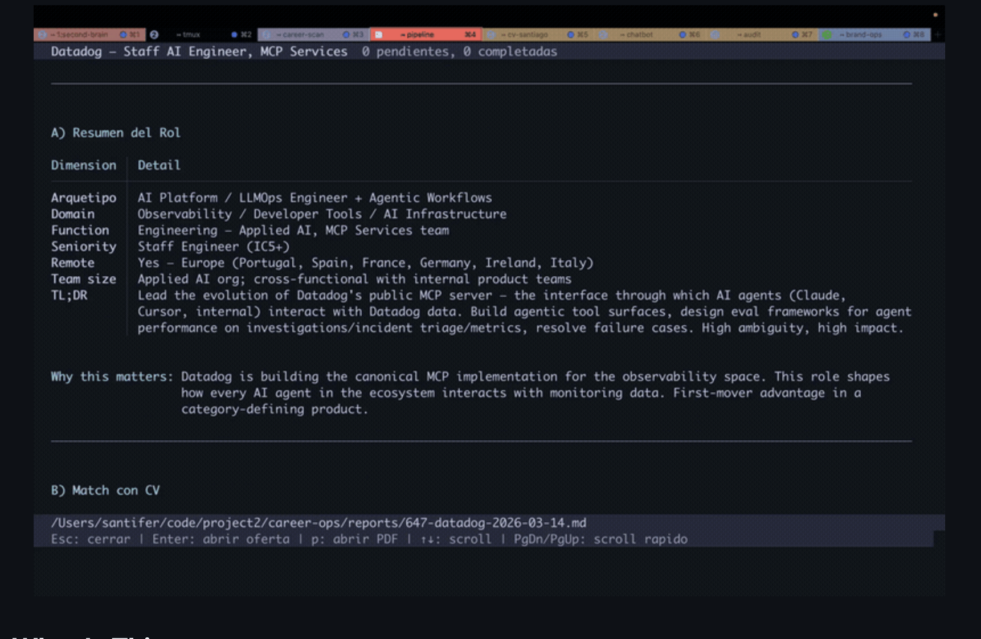The image size is (981, 639).
Task: Click the icon on the cv-santiago tab
Action: point(490,35)
